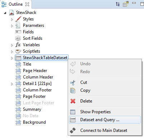Screen dimensions: 144x138
Task: Click the greyed Redo menu entry
Action: coord(105,72)
